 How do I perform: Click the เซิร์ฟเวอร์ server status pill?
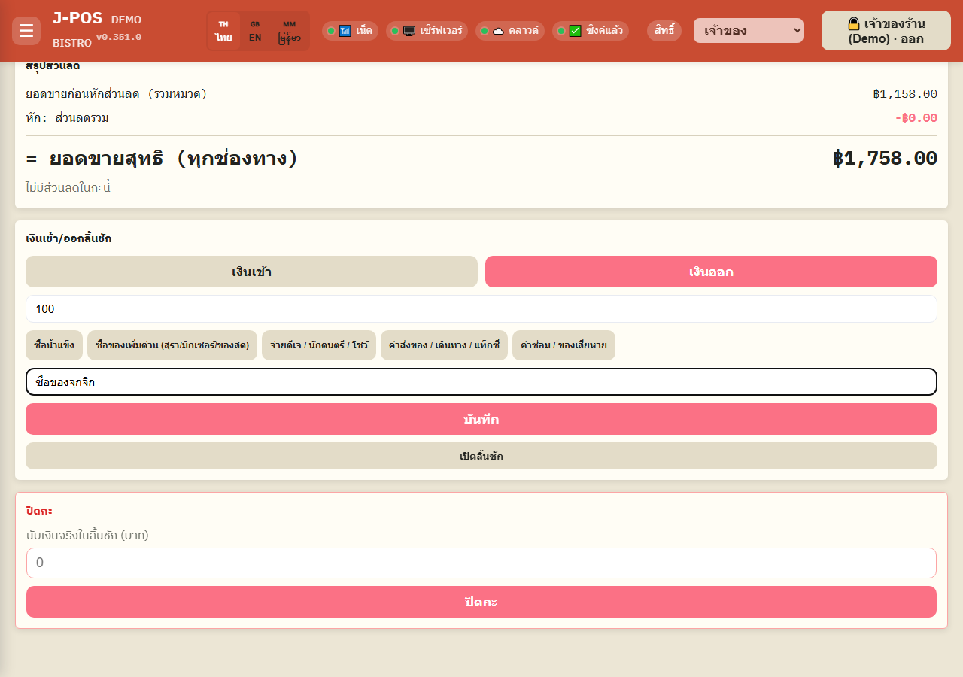tap(427, 31)
